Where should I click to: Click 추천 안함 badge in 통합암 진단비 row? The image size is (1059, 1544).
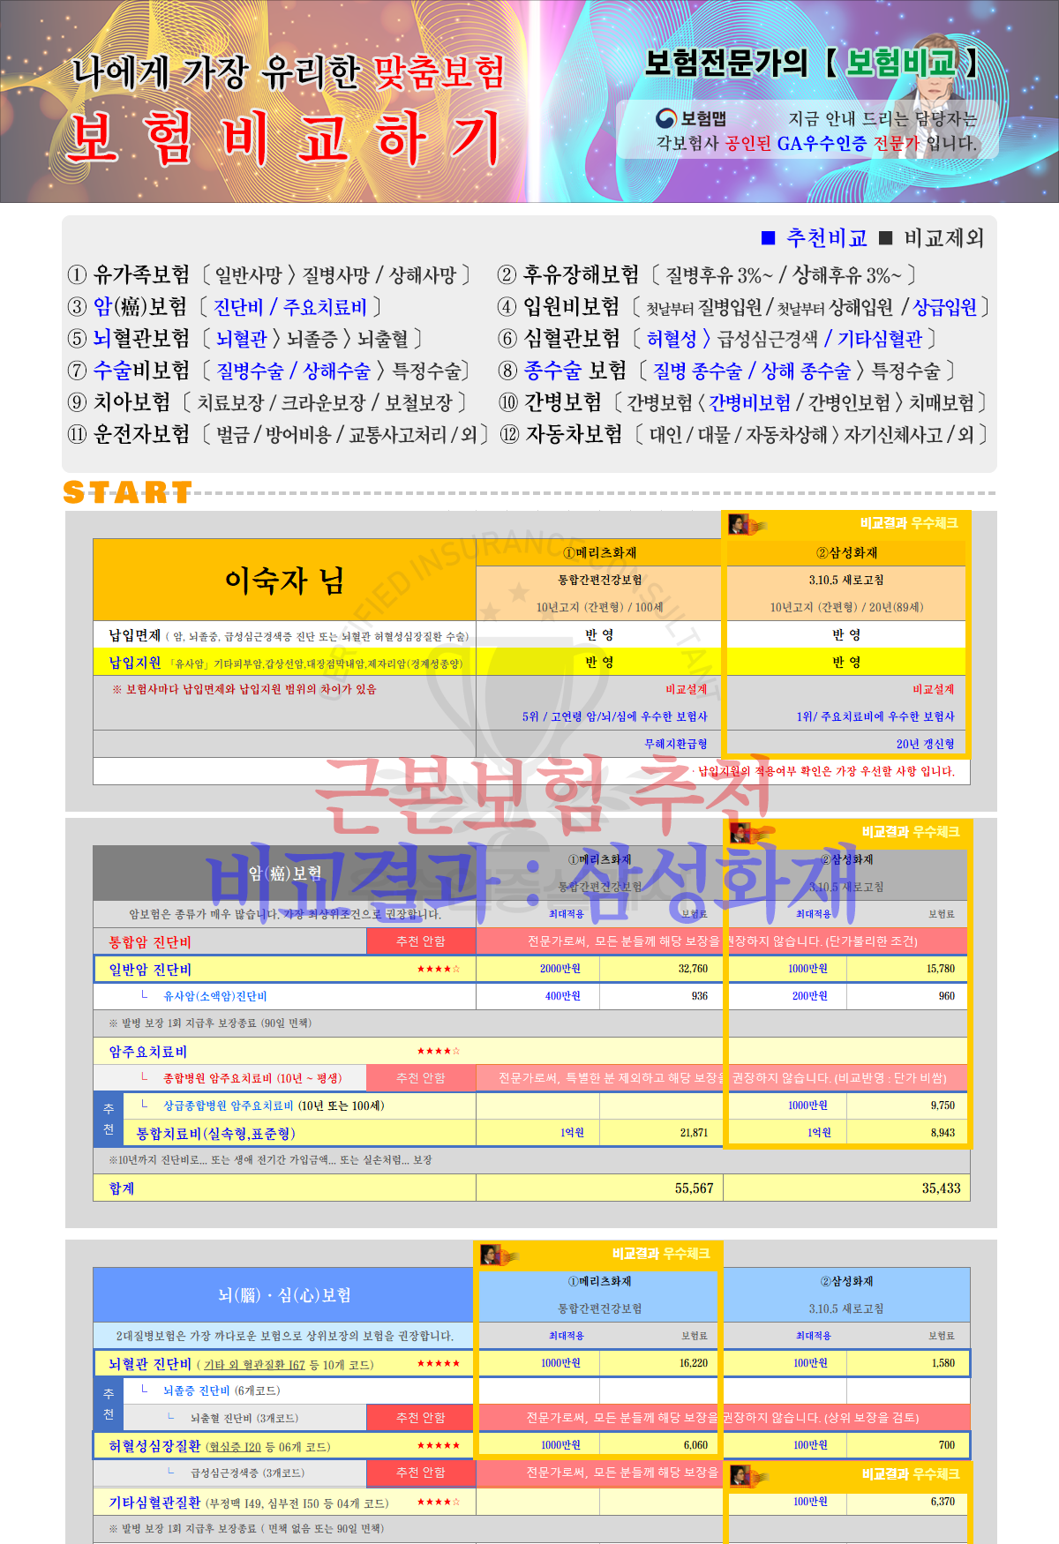pyautogui.click(x=421, y=941)
